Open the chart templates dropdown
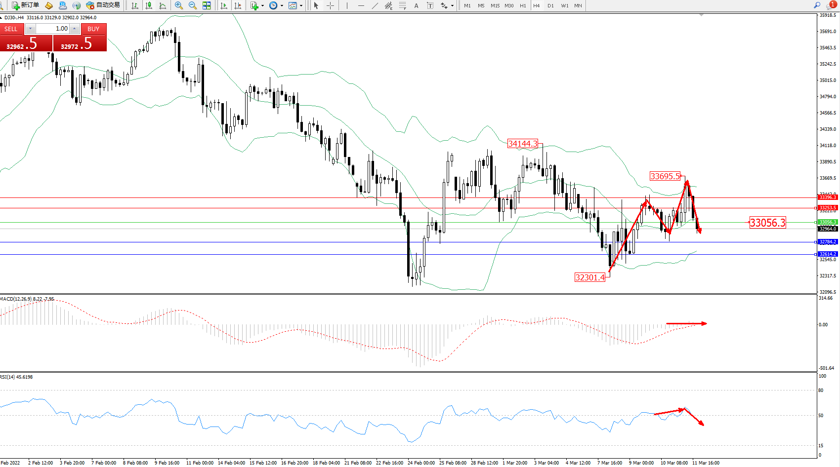 click(301, 6)
